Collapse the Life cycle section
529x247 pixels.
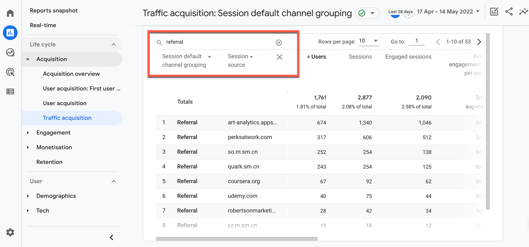113,44
